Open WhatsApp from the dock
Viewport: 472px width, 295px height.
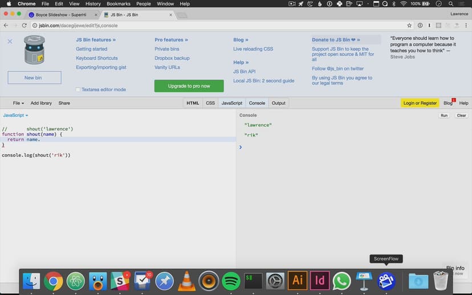click(x=341, y=280)
